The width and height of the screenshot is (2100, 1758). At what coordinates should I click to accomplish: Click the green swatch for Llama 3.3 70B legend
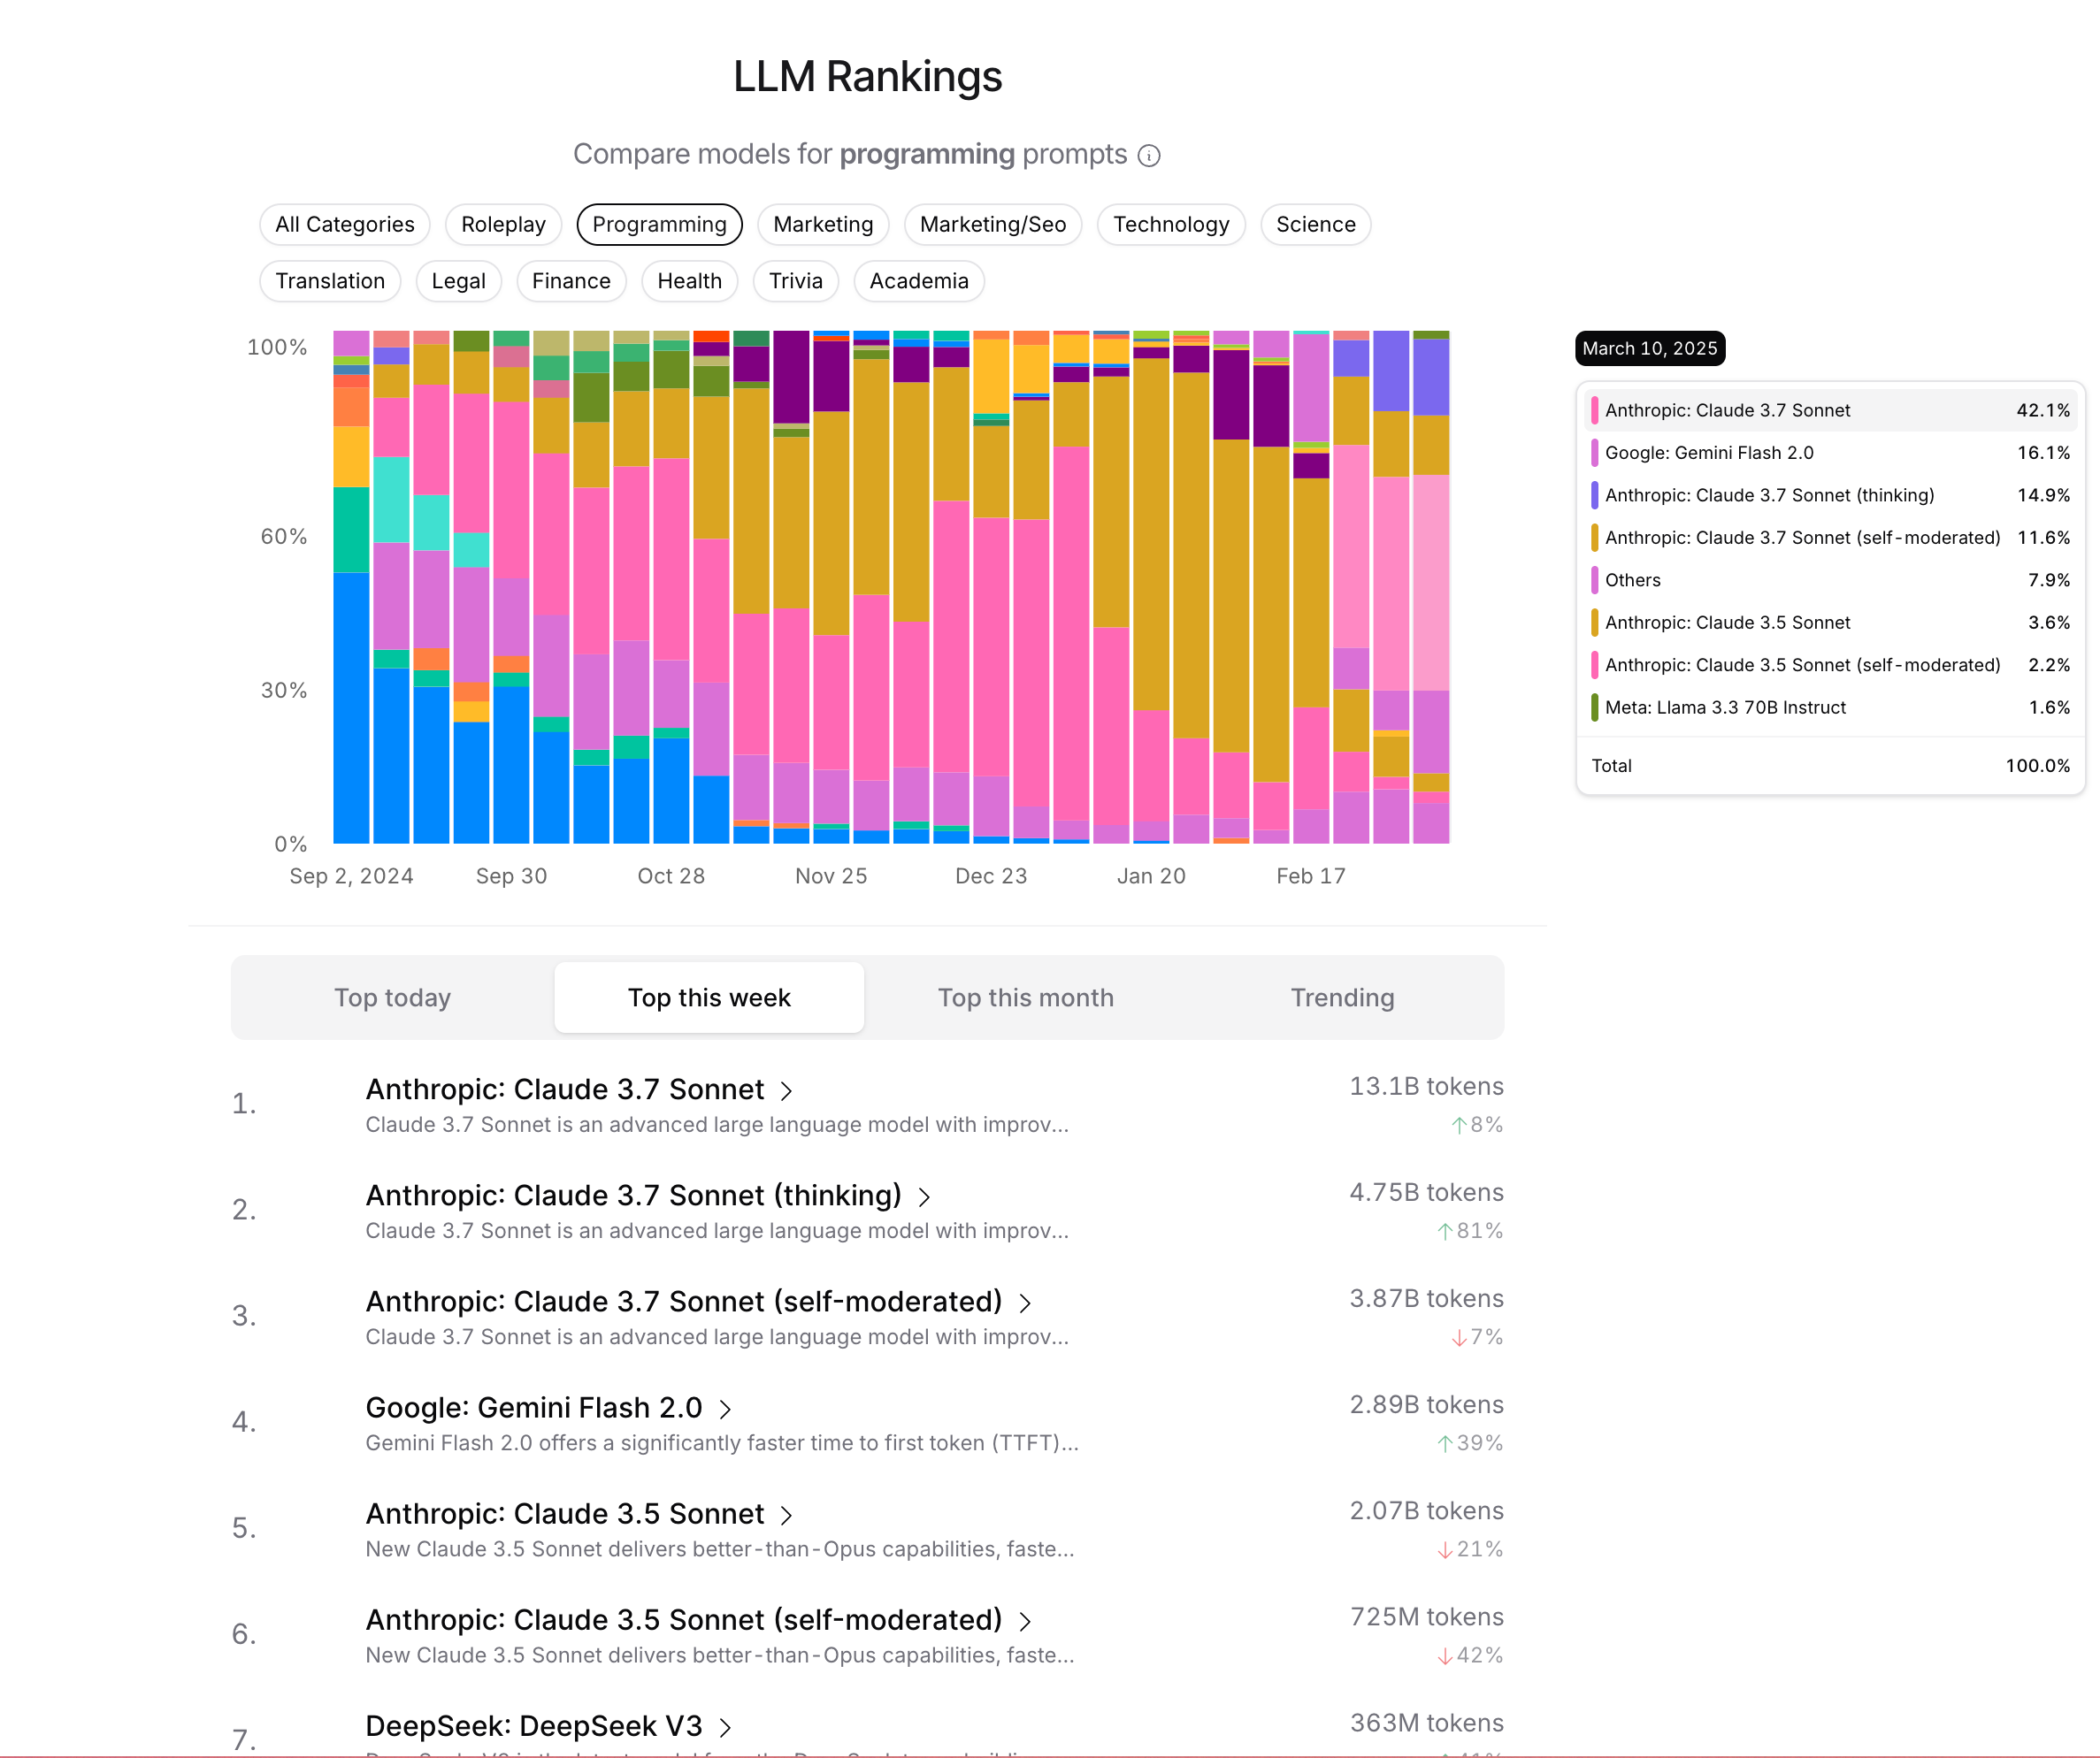click(x=1594, y=707)
